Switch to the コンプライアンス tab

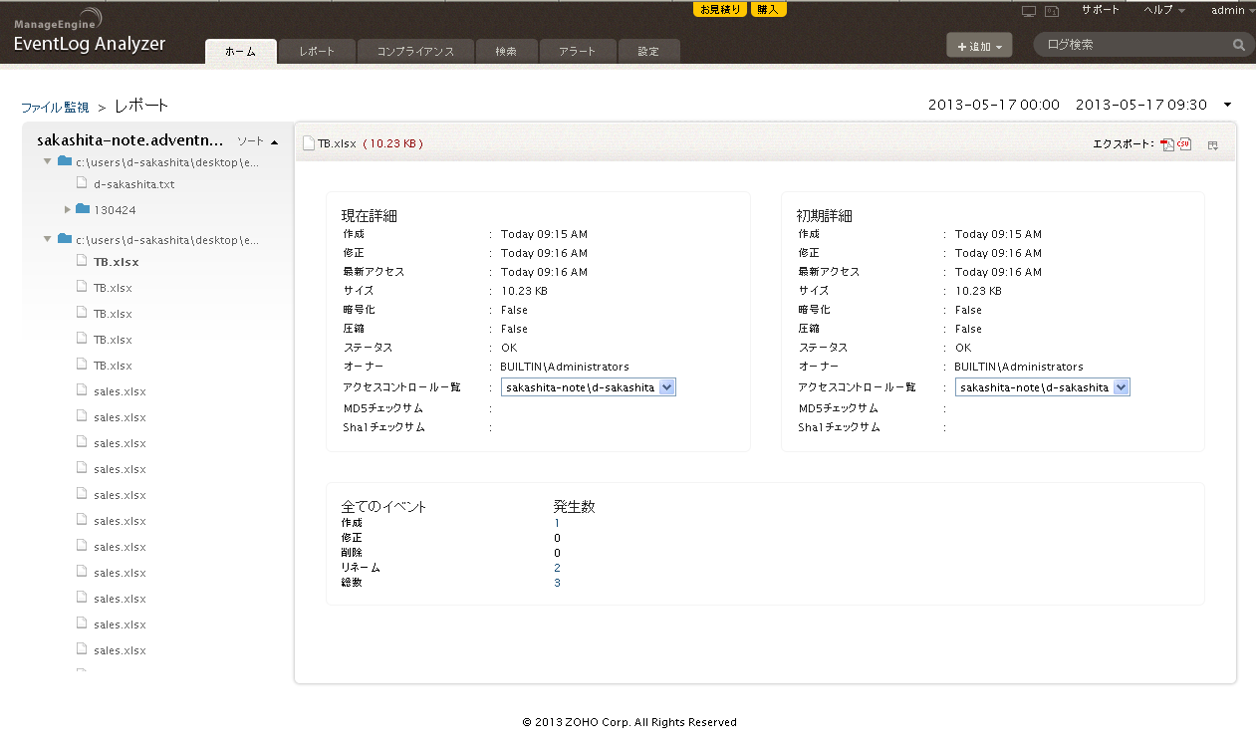(x=415, y=52)
